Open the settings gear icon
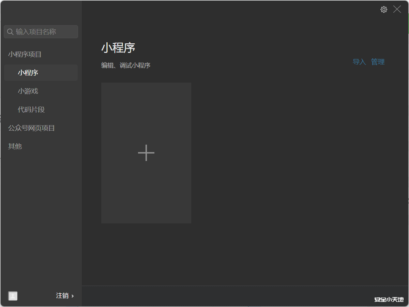Screen dimensions: 409x307 pyautogui.click(x=383, y=9)
